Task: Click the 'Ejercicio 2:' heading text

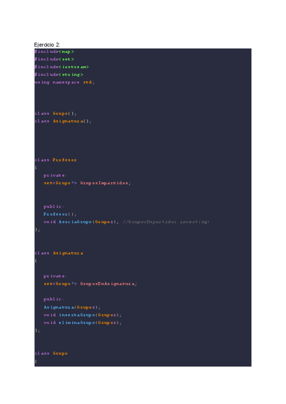Action: click(x=47, y=45)
